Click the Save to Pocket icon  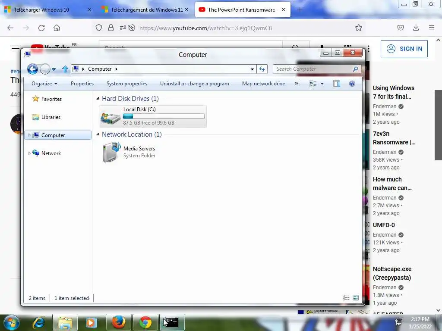coord(401,28)
